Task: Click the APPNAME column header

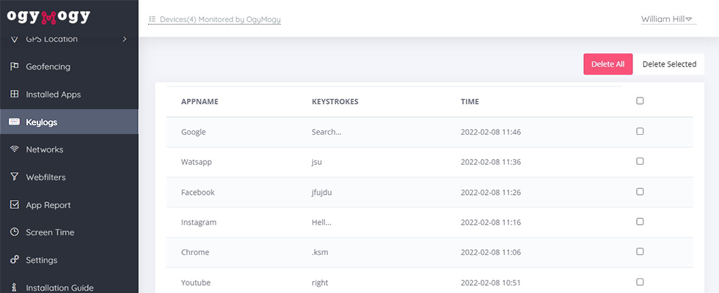Action: [x=200, y=102]
